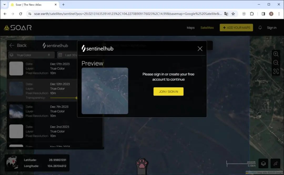
Task: Go Back from the sentinelhub panel
Action: pos(18,45)
